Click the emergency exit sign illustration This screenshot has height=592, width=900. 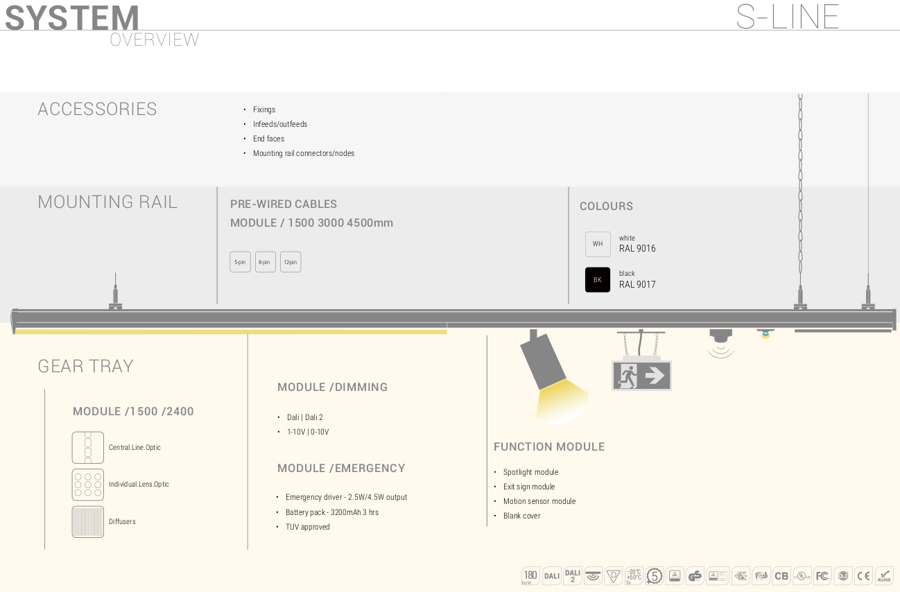[x=641, y=375]
